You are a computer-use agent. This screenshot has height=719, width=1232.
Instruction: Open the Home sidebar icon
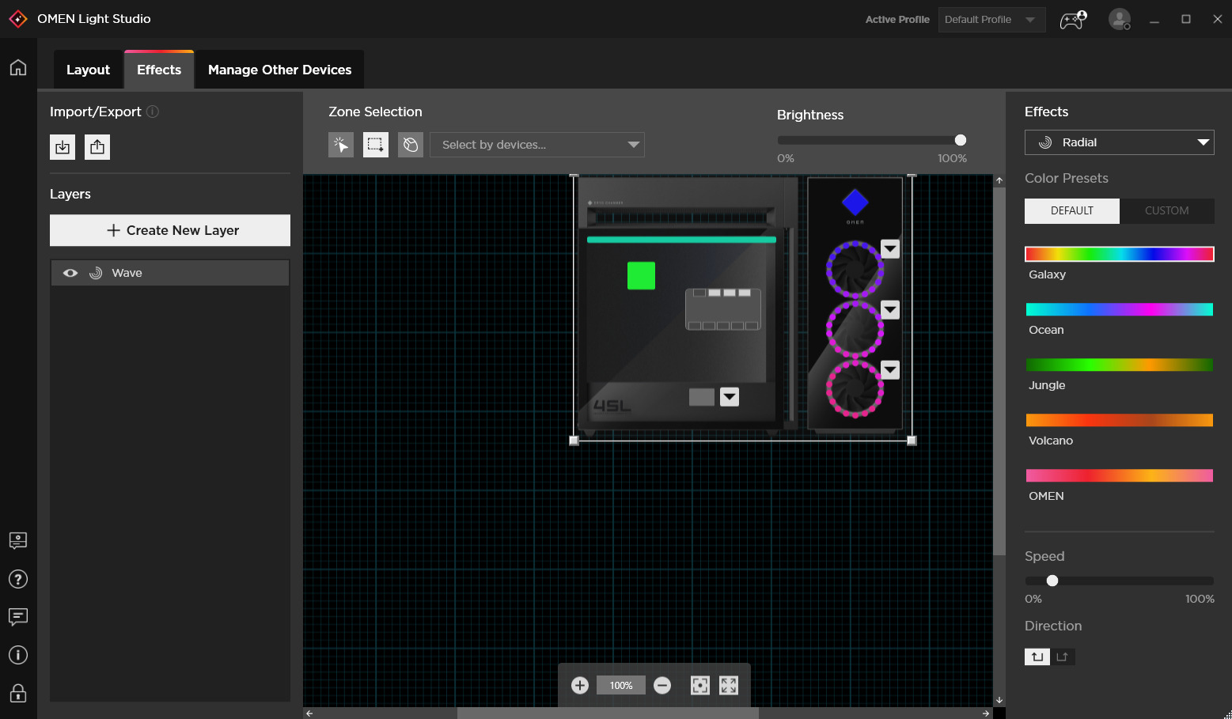[x=18, y=67]
